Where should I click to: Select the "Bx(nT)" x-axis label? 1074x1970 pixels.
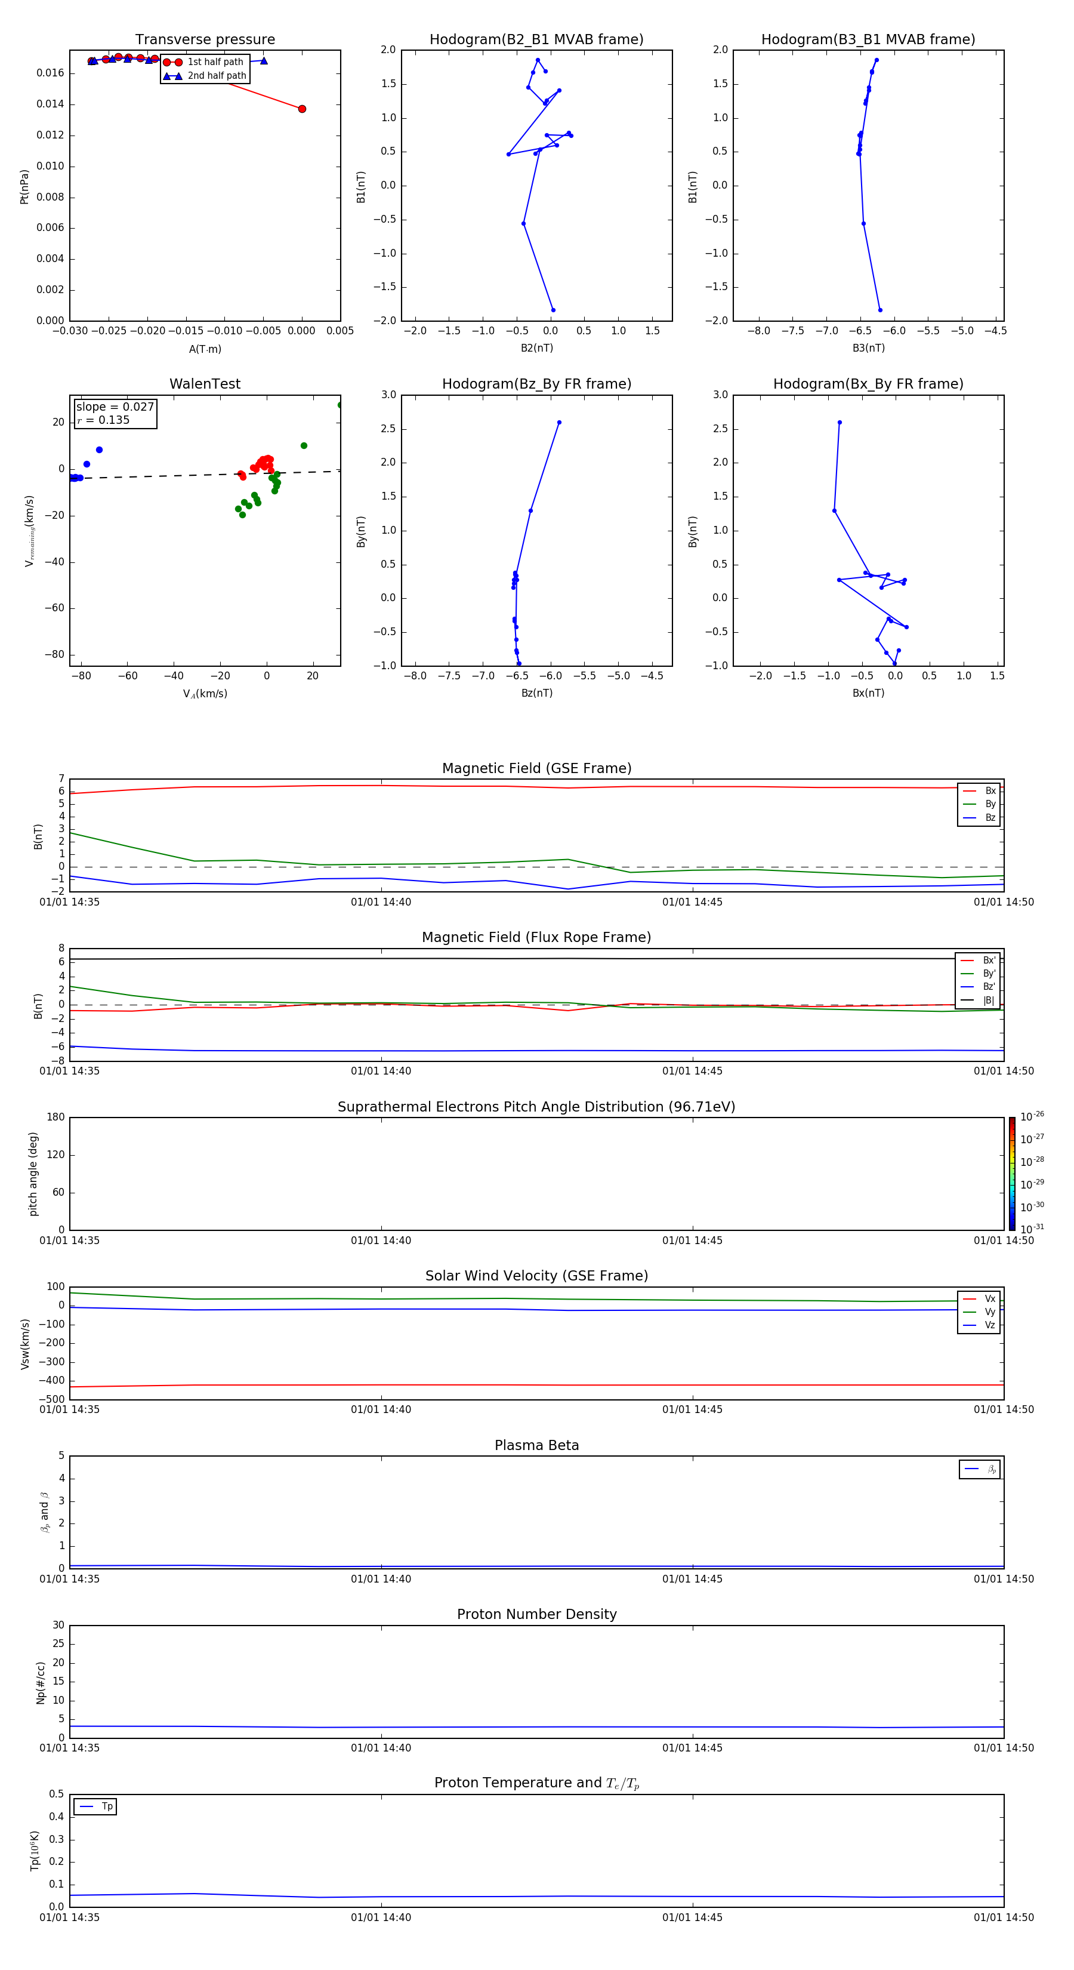point(868,693)
